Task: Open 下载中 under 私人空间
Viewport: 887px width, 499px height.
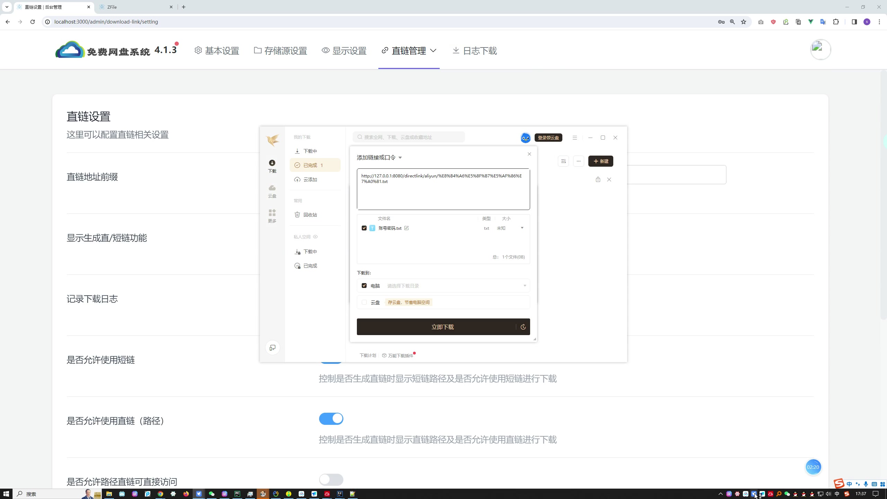Action: coord(315,252)
